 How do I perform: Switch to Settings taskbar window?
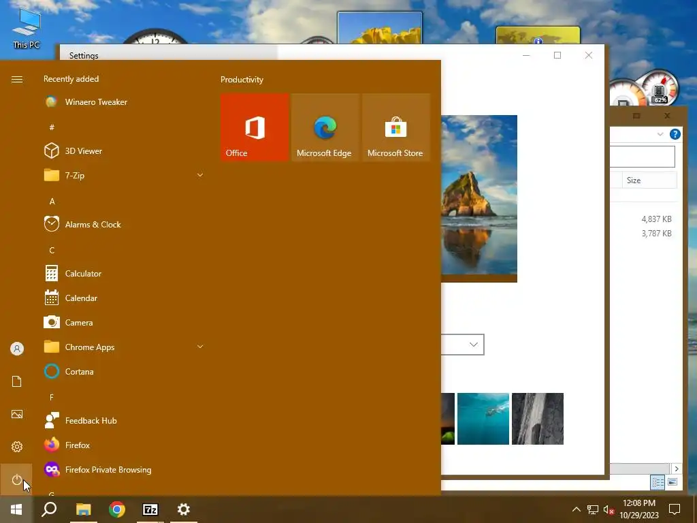tap(184, 509)
